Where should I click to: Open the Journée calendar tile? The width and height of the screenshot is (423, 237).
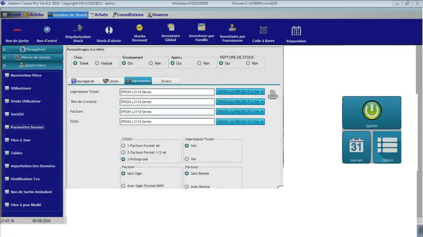click(356, 145)
